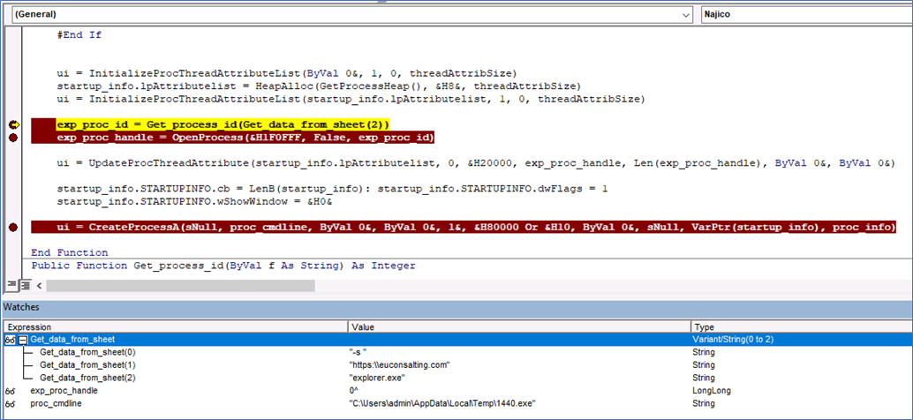The height and width of the screenshot is (420, 913).
Task: Click the End Function line
Action: [69, 252]
